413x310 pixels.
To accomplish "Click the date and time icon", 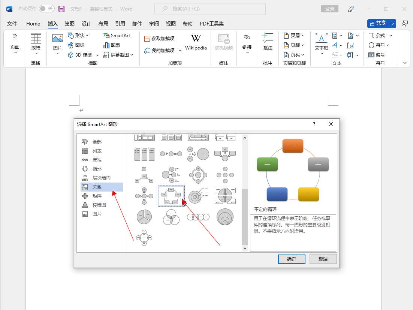I will [350, 45].
